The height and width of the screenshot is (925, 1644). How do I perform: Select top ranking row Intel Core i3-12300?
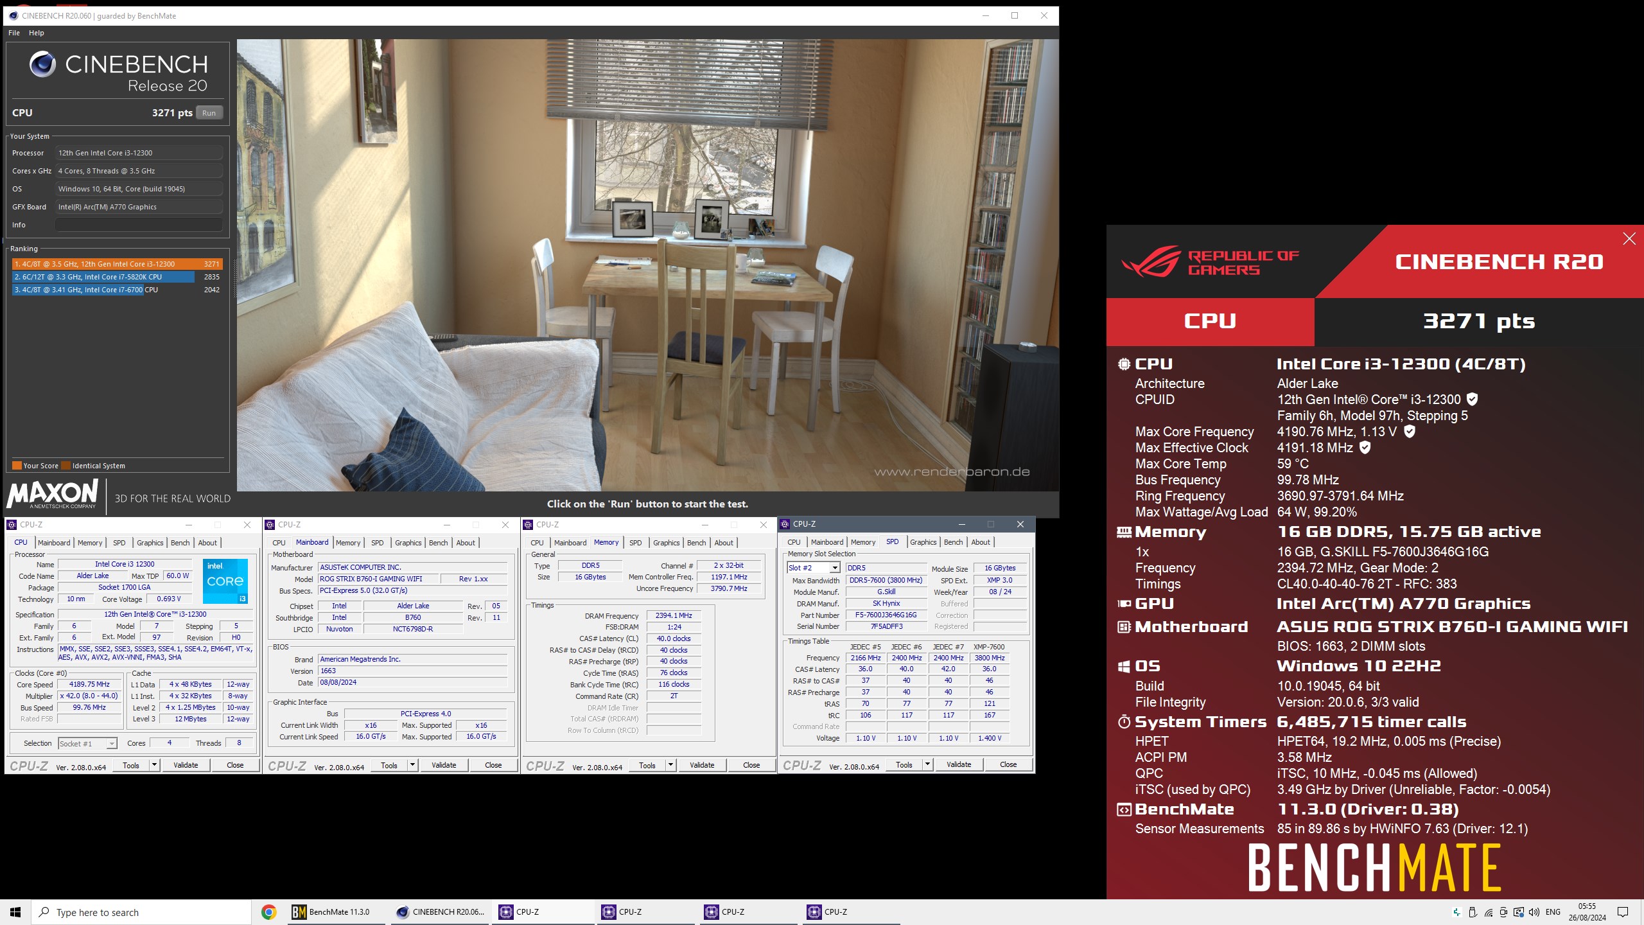pos(117,264)
